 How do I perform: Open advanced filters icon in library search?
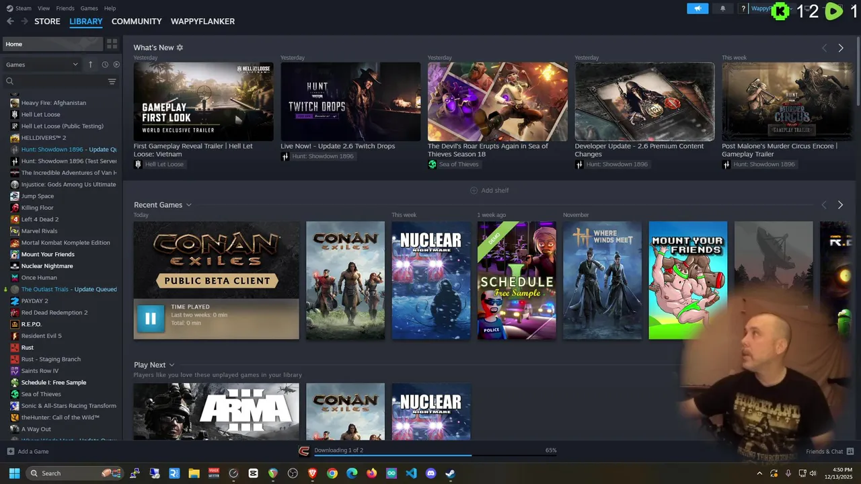pyautogui.click(x=112, y=81)
